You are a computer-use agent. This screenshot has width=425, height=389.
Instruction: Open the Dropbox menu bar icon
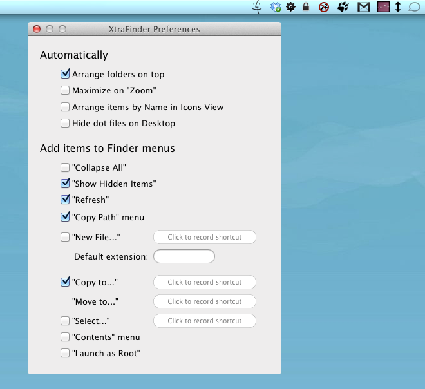pyautogui.click(x=276, y=7)
